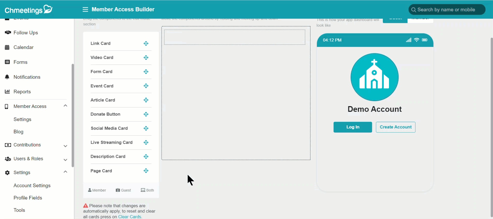Select the Link Card label
This screenshot has height=219, width=493.
point(100,43)
